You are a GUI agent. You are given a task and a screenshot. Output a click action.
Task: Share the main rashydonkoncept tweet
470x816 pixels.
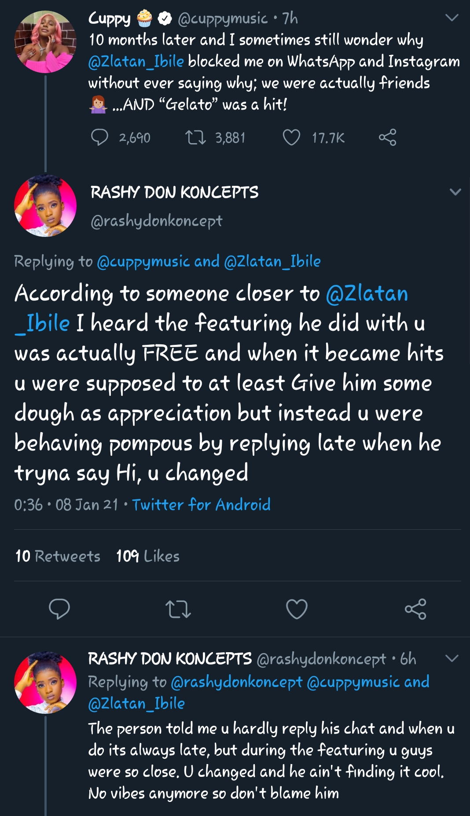[415, 609]
